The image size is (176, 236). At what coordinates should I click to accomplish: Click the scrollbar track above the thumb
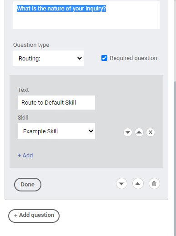click(175, 41)
